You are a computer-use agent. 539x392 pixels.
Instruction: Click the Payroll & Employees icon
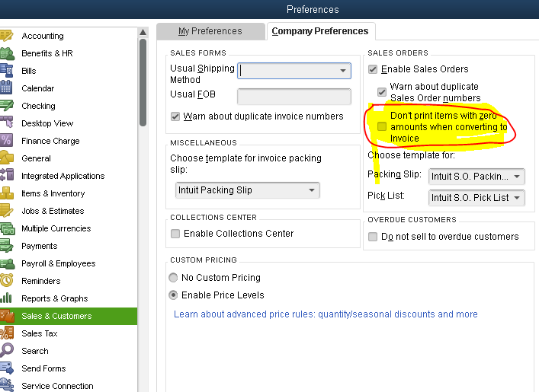coord(6,263)
